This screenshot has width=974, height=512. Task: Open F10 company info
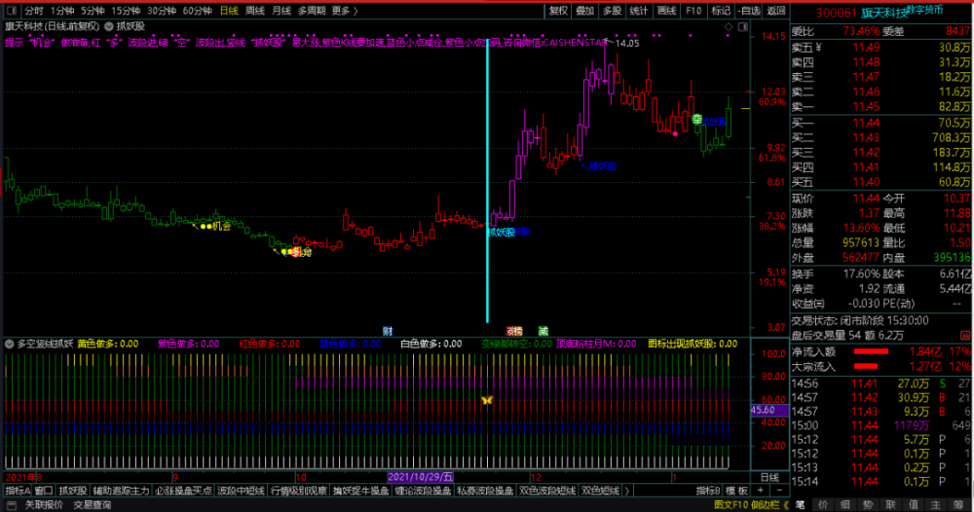pyautogui.click(x=693, y=11)
